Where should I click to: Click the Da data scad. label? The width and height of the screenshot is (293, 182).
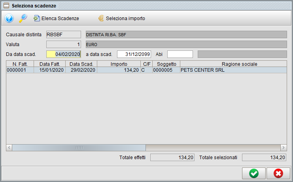tap(21, 54)
